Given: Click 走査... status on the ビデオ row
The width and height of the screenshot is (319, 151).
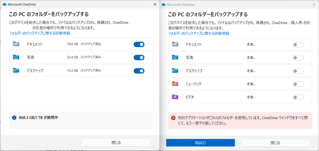Looking at the screenshot, I should click(x=251, y=97).
